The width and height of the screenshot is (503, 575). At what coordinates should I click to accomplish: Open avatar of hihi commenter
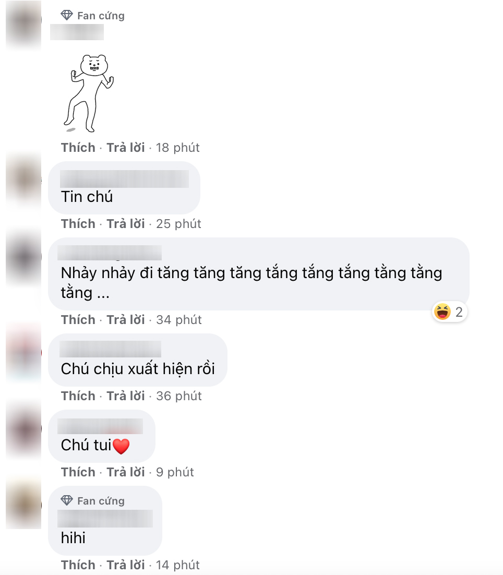point(23,504)
